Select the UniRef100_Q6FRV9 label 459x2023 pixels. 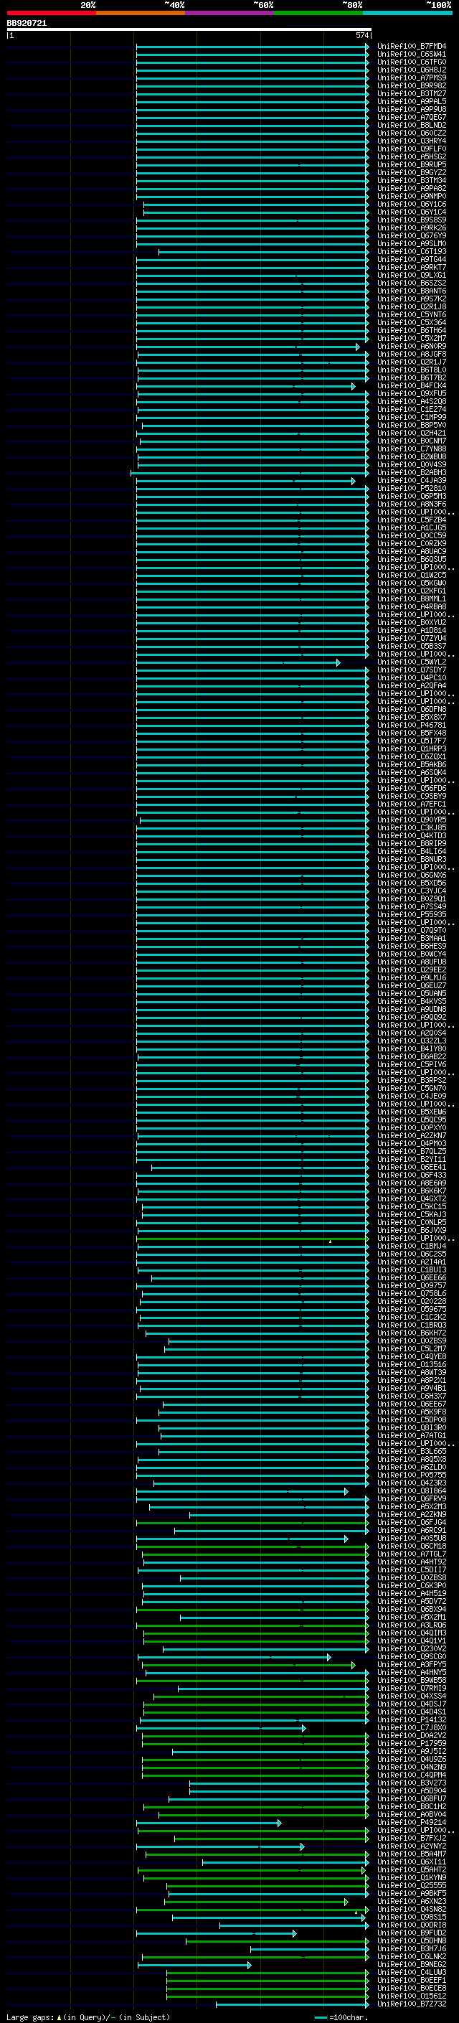[411, 1498]
